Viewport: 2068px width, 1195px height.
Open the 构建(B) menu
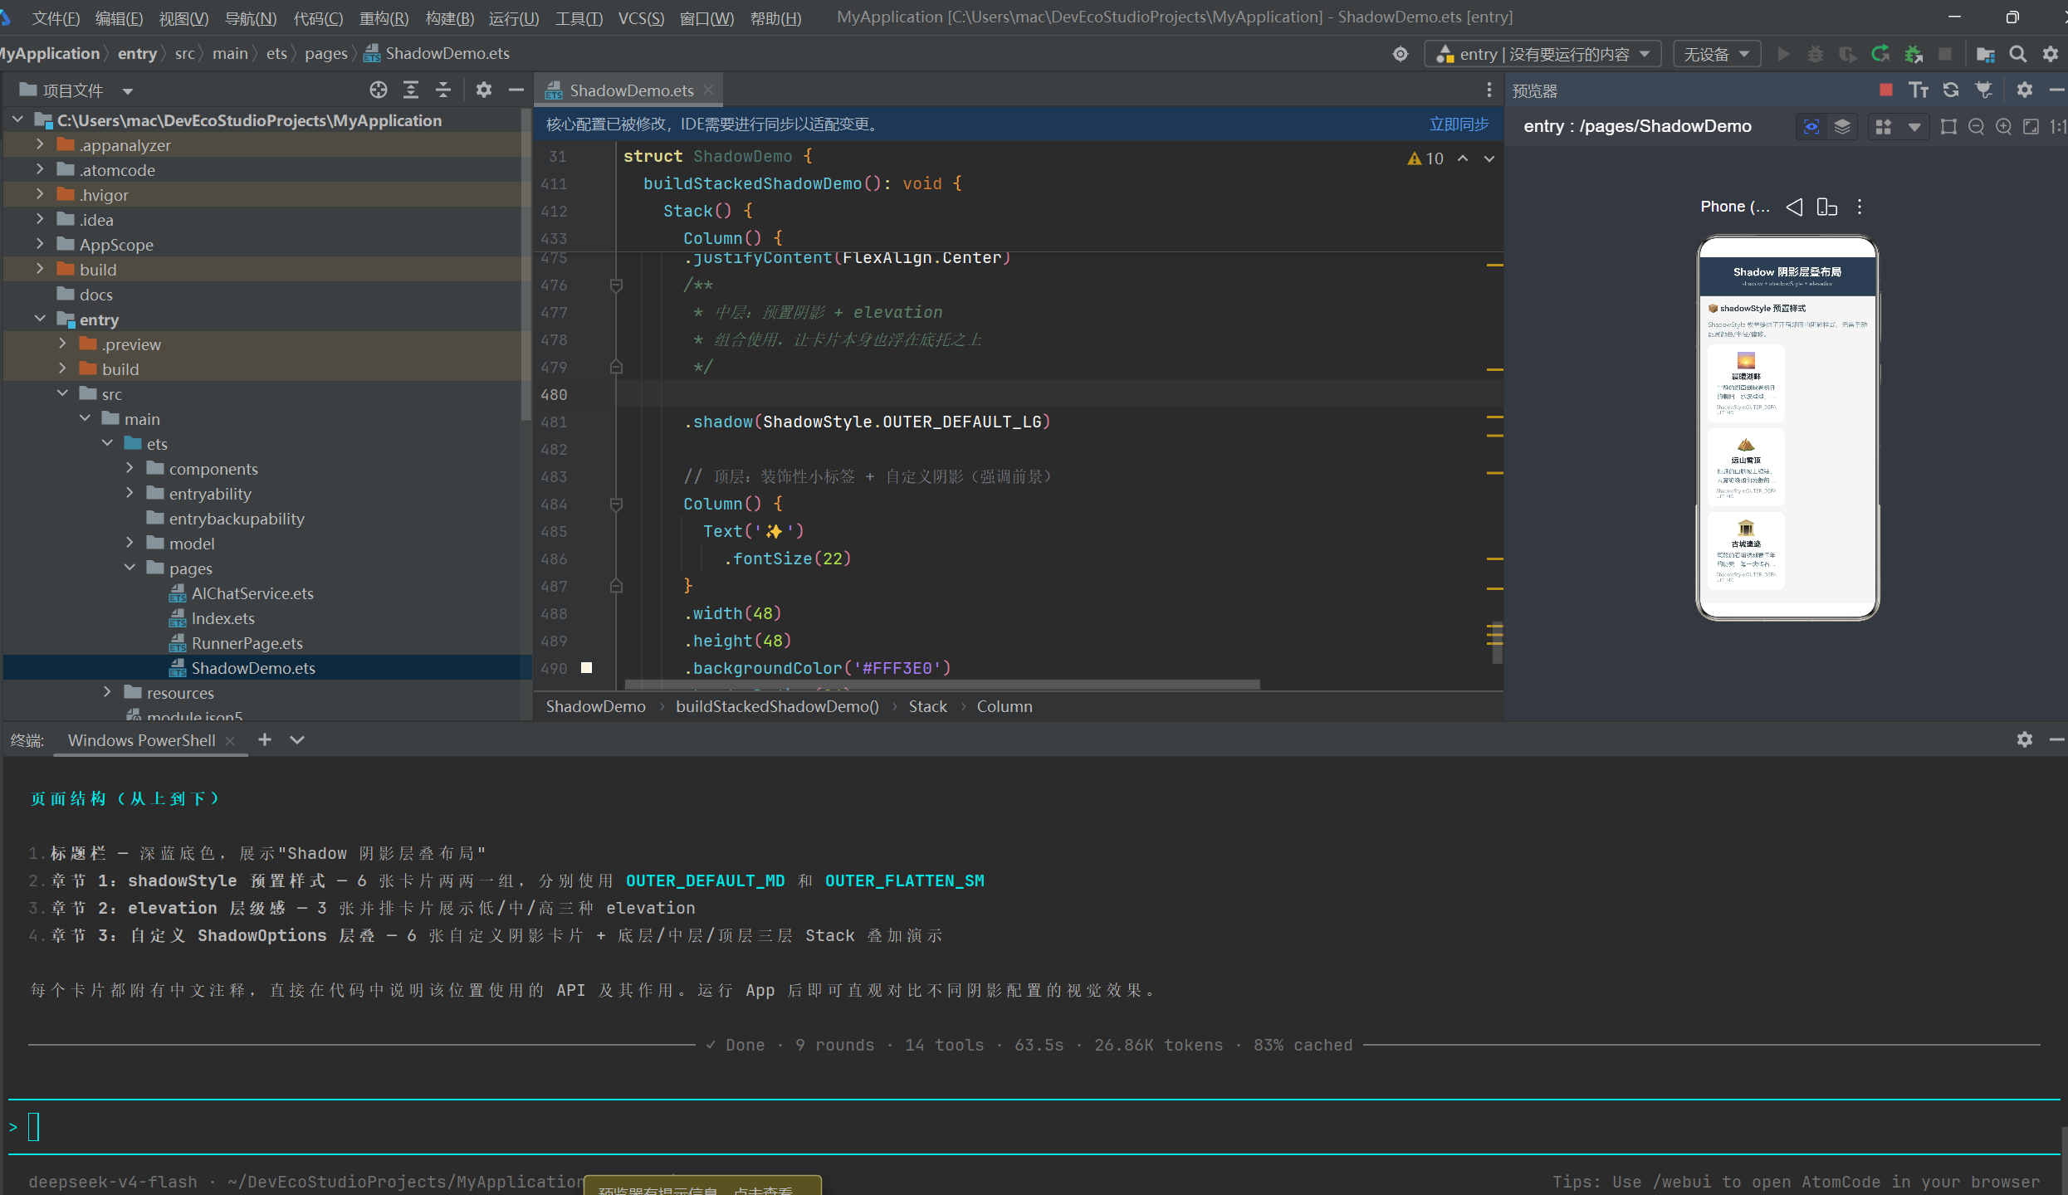(x=449, y=17)
